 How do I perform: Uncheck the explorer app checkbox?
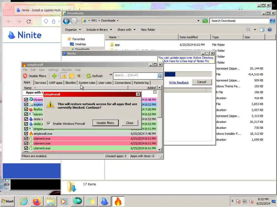(26, 104)
